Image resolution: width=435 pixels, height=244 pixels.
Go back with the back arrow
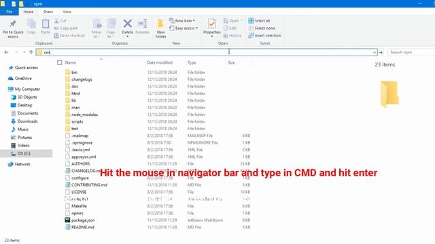[6, 52]
